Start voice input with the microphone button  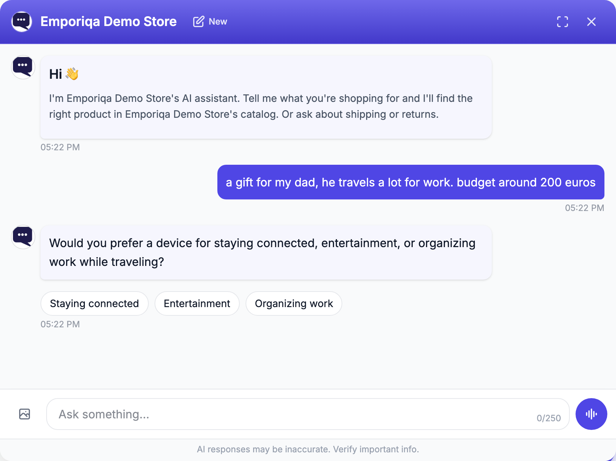click(591, 414)
